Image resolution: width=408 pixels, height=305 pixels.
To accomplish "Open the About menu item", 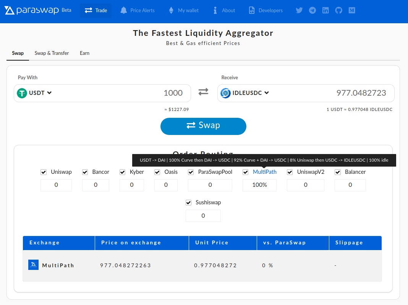I will [224, 10].
